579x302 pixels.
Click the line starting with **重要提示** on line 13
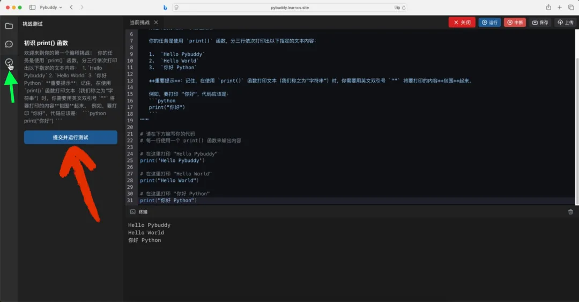(311, 80)
